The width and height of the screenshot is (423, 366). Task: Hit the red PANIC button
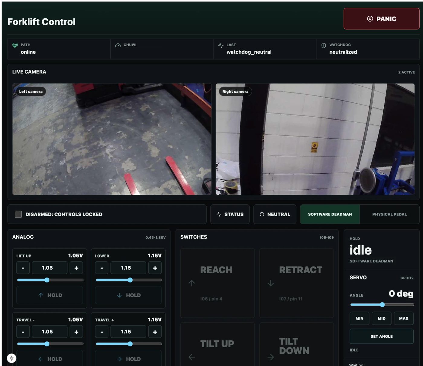[381, 19]
